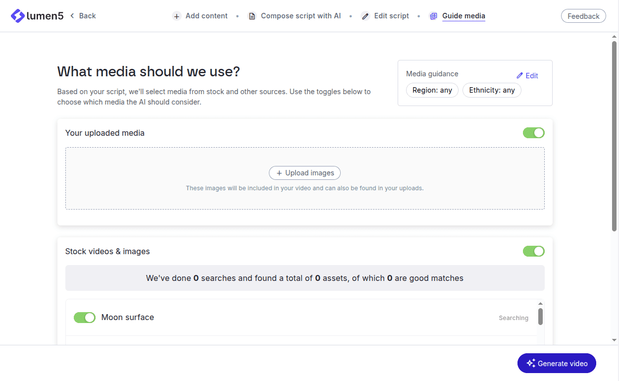Viewport: 619px width, 381px height.
Task: Click the pencil icon in Media guidance
Action: pos(519,76)
